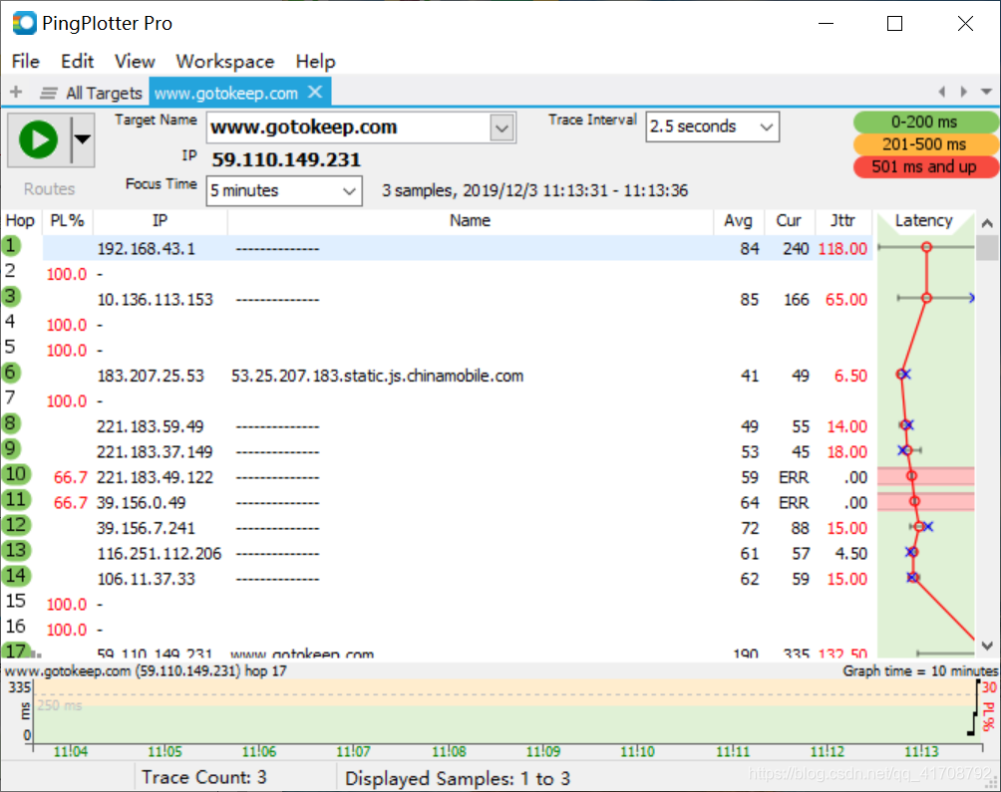1001x792 pixels.
Task: Select IP 116.251.112.206 cell
Action: point(159,554)
